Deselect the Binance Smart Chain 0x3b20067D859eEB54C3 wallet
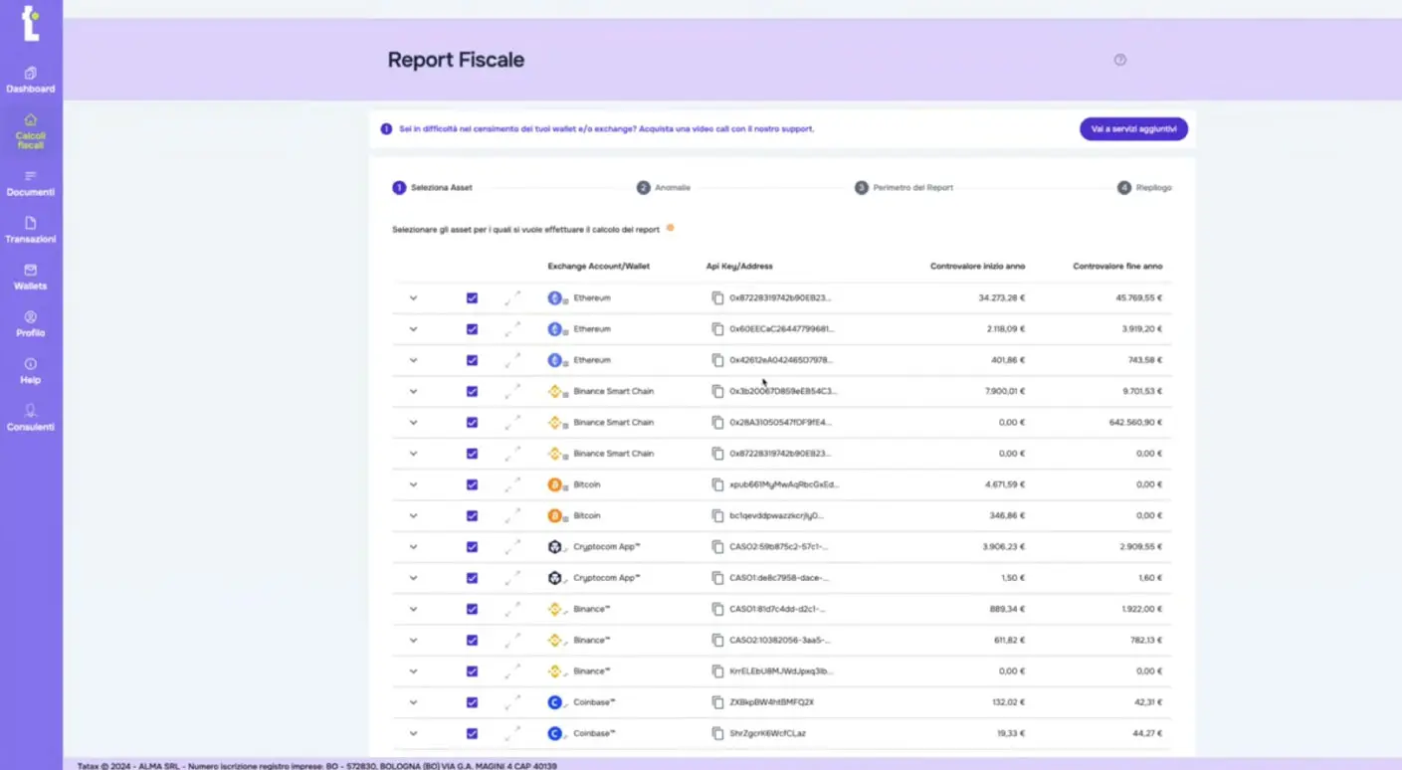1402x770 pixels. pyautogui.click(x=472, y=391)
